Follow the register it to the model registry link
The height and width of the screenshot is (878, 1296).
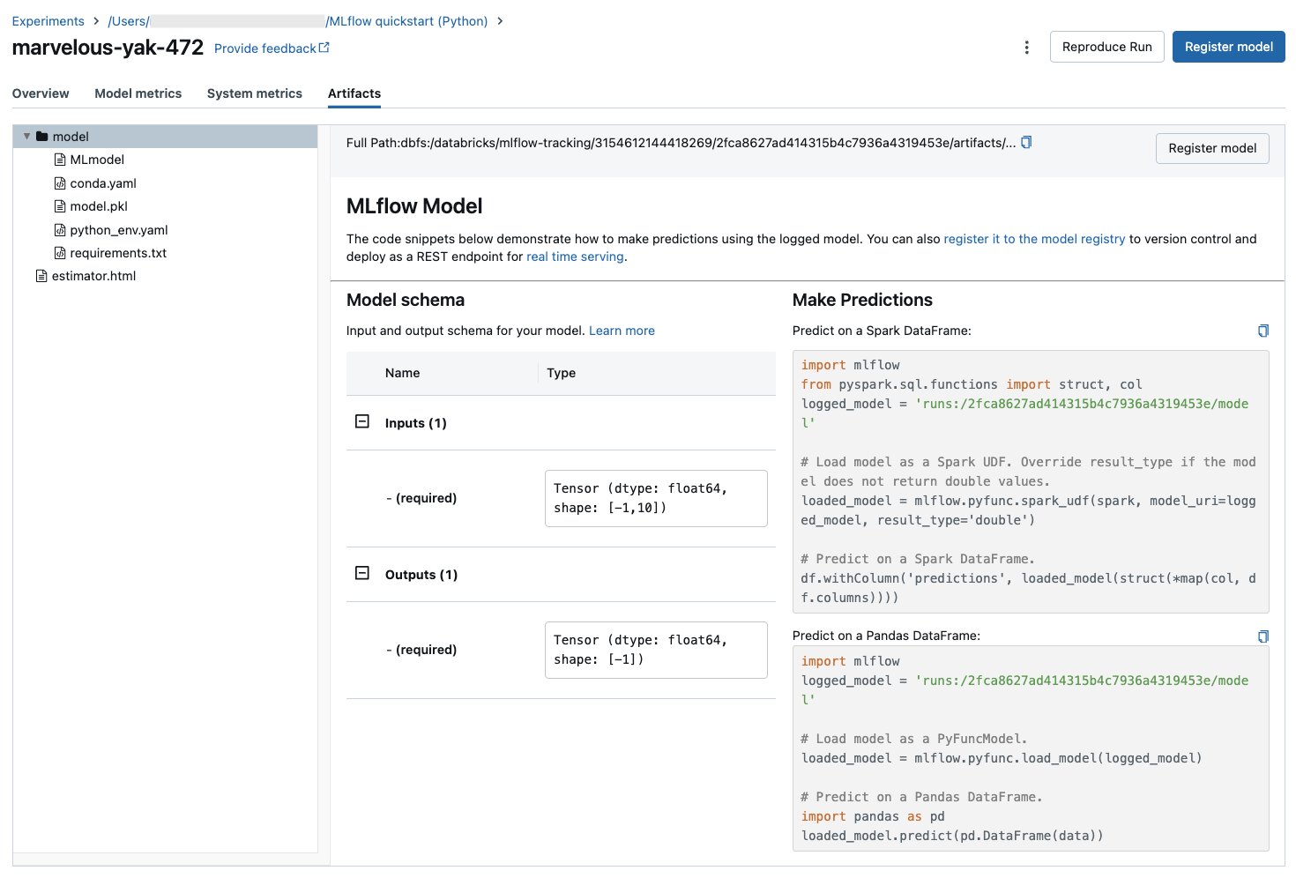(x=1034, y=239)
